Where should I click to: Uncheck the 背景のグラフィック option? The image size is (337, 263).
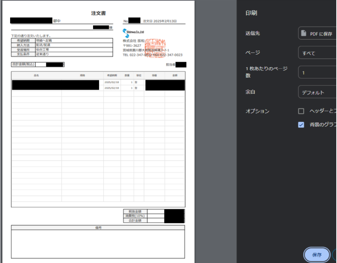tap(301, 125)
